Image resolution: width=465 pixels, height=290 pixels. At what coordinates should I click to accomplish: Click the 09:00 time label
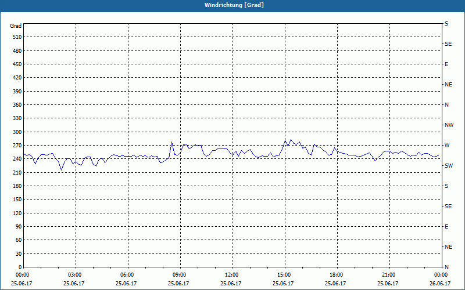178,274
